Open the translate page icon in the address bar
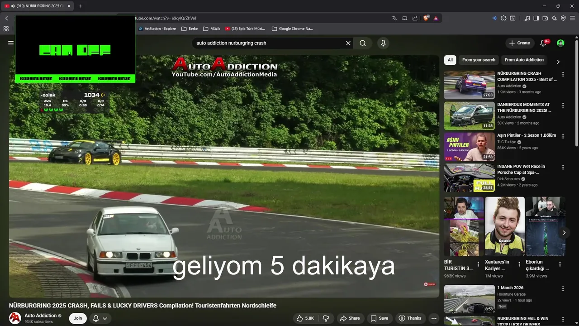The width and height of the screenshot is (579, 326). pyautogui.click(x=394, y=18)
